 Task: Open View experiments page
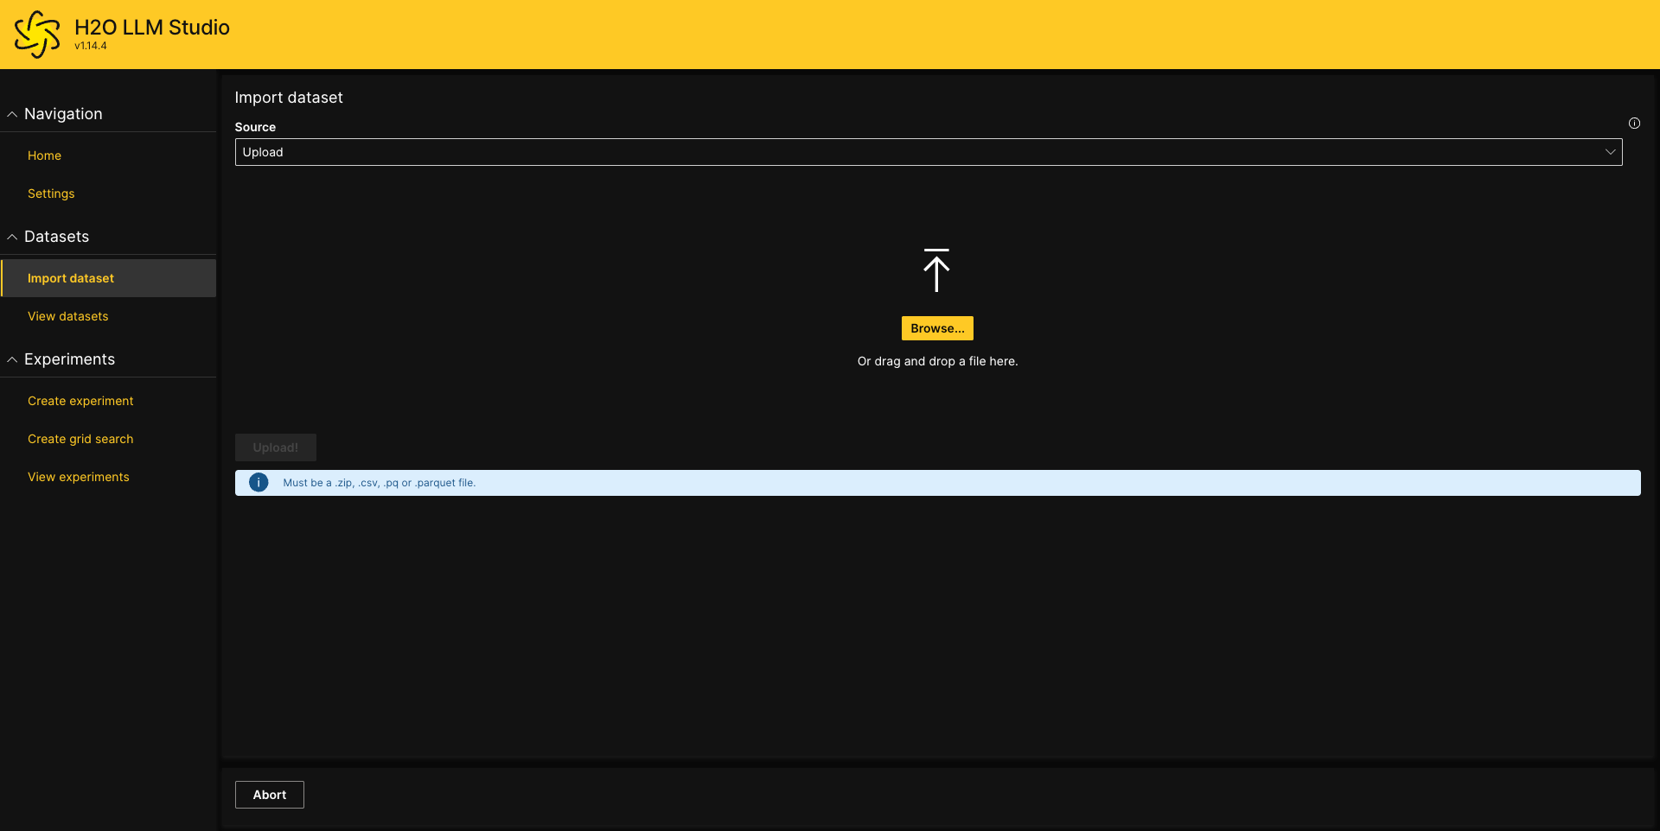(79, 477)
